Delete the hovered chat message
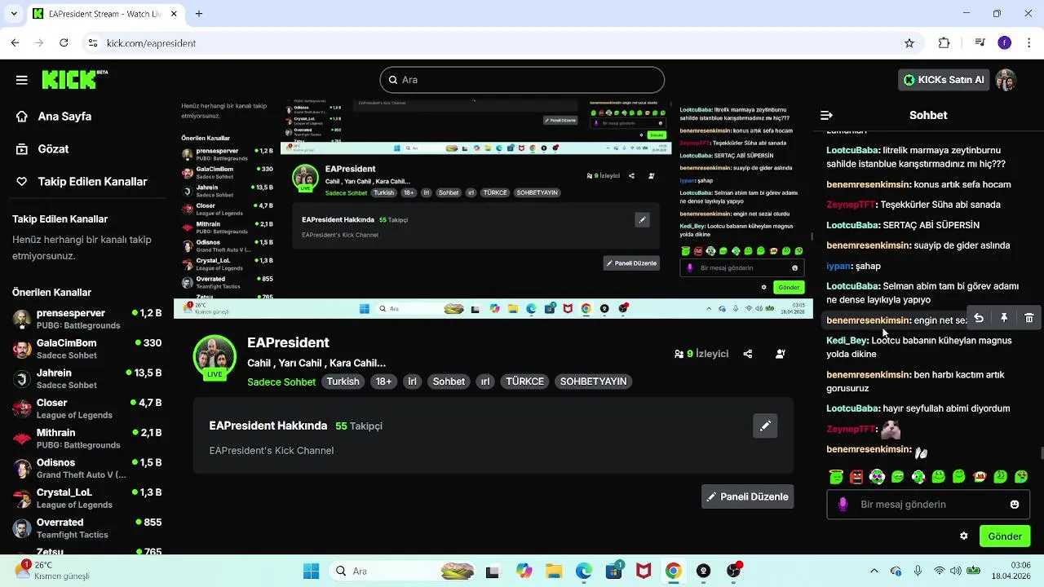The image size is (1044, 587). click(x=1029, y=318)
